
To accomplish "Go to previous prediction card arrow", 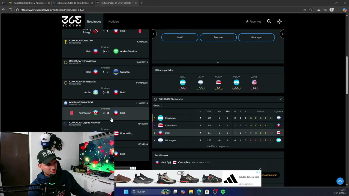I will tap(154, 34).
